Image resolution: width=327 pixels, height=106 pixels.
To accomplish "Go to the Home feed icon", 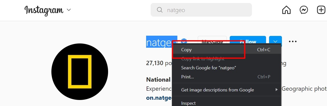I will point(286,10).
